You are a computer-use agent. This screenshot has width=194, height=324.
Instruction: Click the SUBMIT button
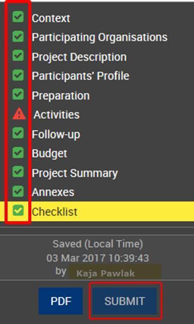pos(124,301)
